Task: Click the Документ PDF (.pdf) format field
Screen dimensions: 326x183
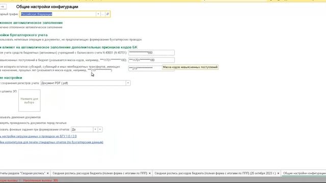Action: tap(83, 83)
